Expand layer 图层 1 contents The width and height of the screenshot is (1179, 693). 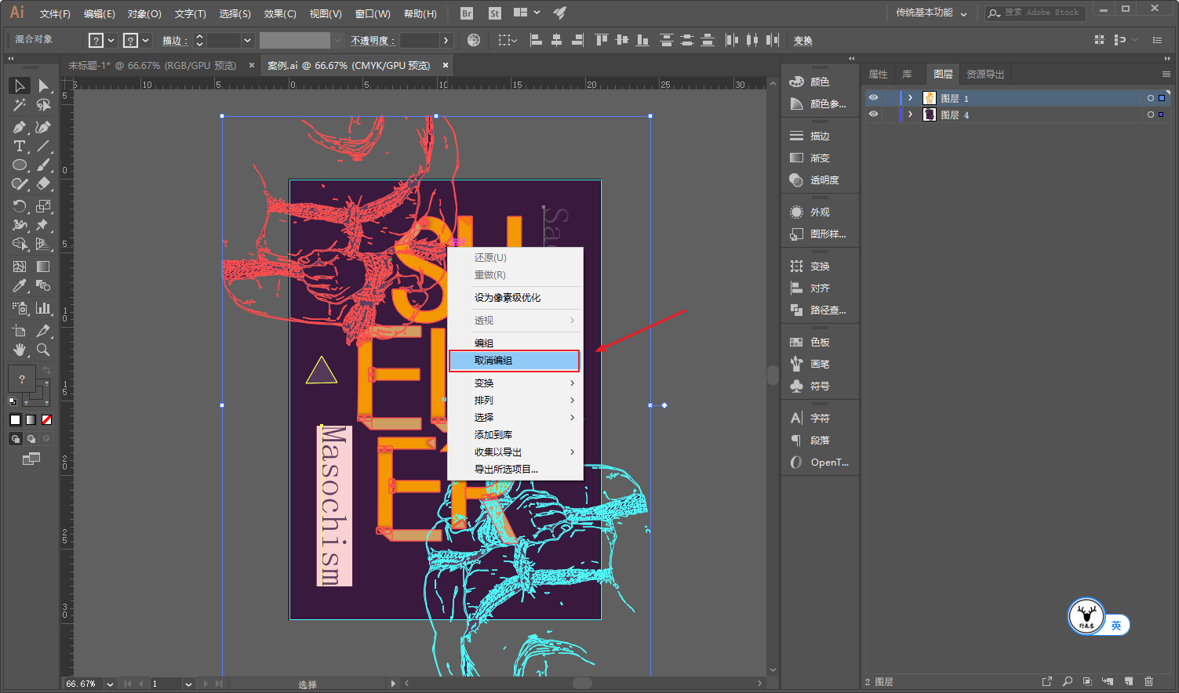pos(910,98)
